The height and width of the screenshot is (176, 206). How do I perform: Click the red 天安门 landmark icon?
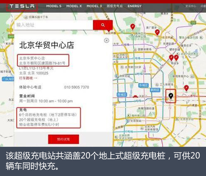click(135, 96)
